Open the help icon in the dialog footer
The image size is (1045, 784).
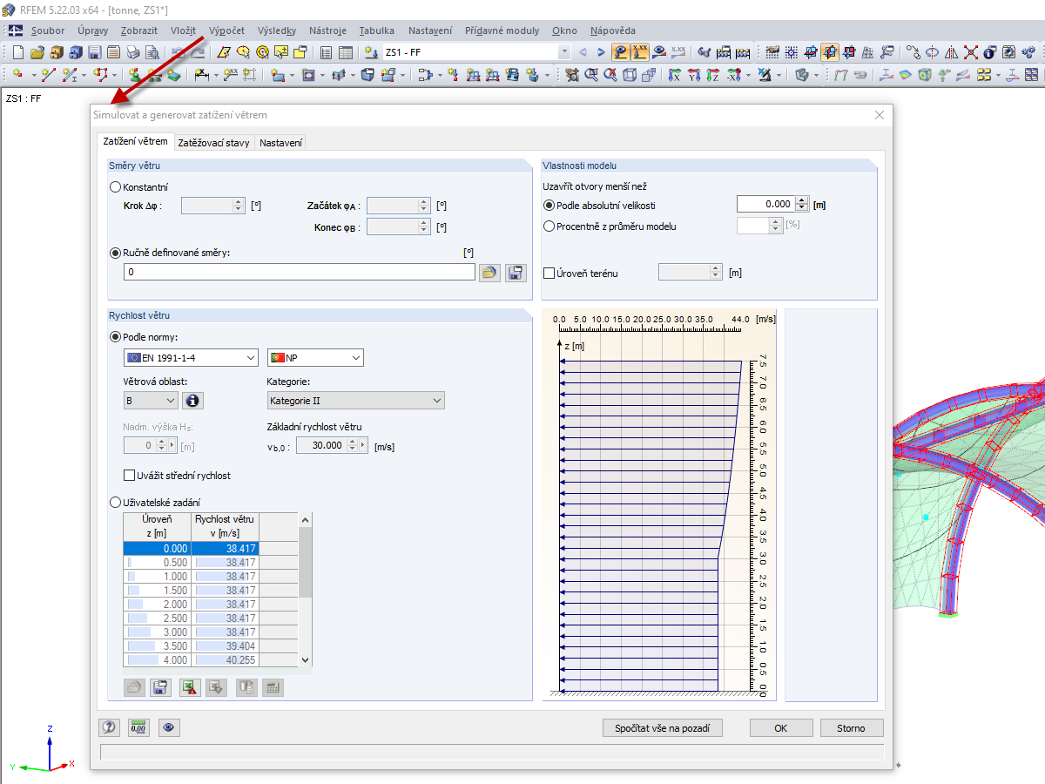(109, 727)
